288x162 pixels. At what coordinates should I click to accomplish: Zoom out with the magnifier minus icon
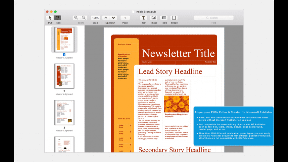tap(83, 18)
